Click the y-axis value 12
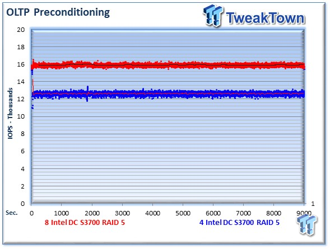The height and width of the screenshot is (249, 330). [x=21, y=99]
